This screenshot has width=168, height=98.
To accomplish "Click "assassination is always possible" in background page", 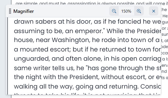I will pyautogui.click(x=101, y=3).
